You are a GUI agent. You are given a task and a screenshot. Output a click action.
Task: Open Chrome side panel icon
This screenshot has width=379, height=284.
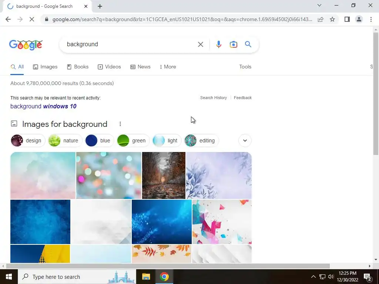pos(347,19)
